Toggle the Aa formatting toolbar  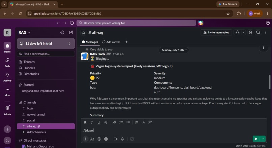pos(92,139)
